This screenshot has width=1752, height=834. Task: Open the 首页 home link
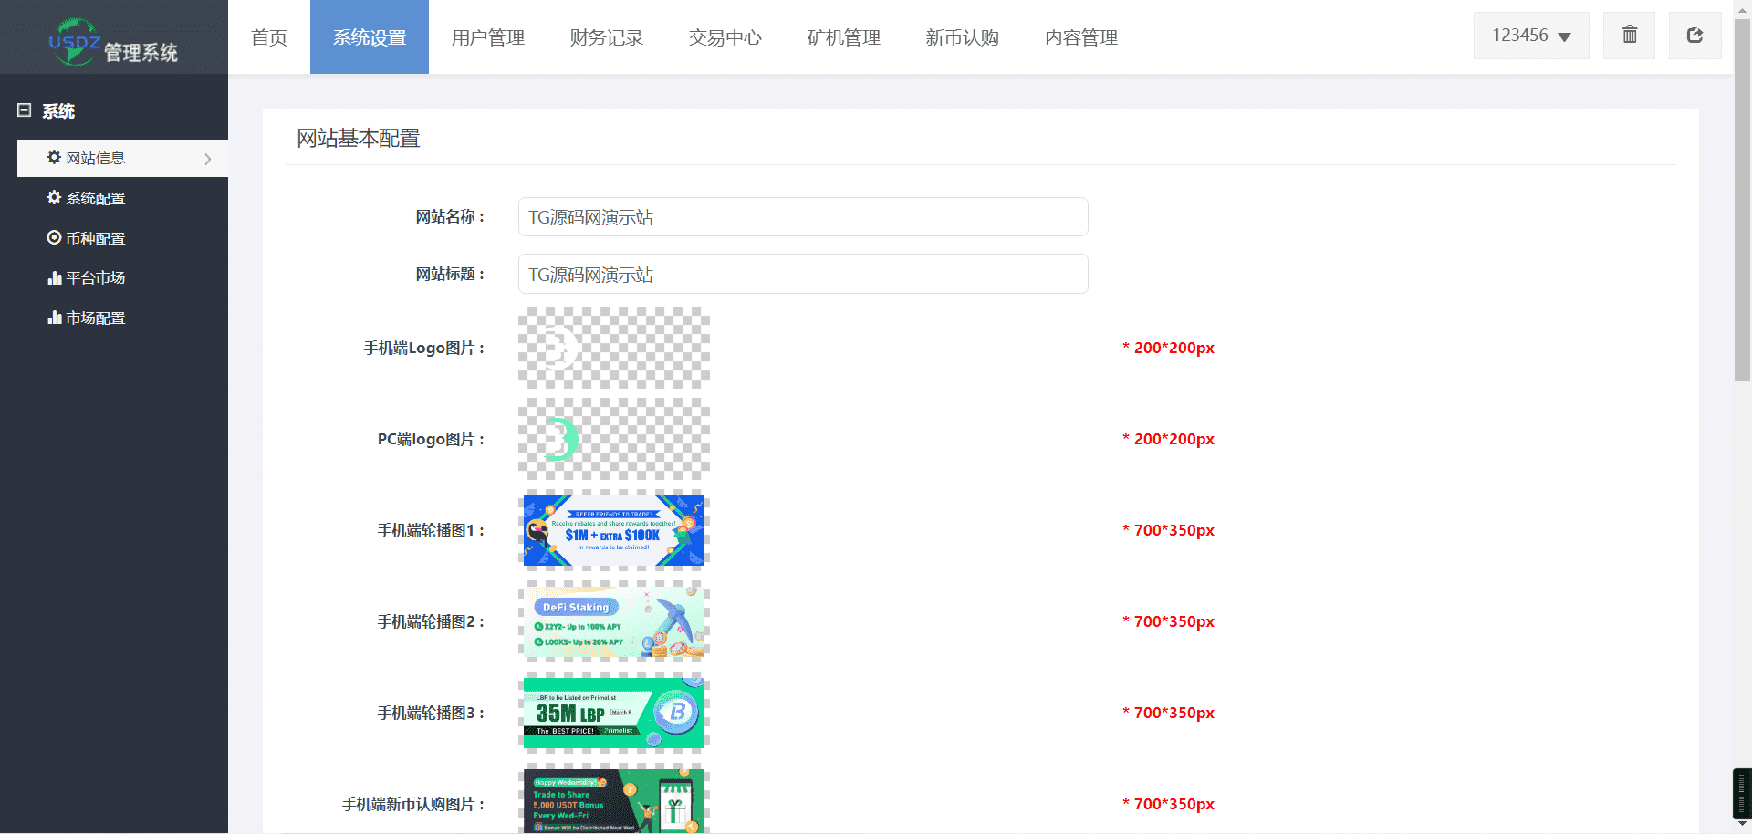[268, 37]
